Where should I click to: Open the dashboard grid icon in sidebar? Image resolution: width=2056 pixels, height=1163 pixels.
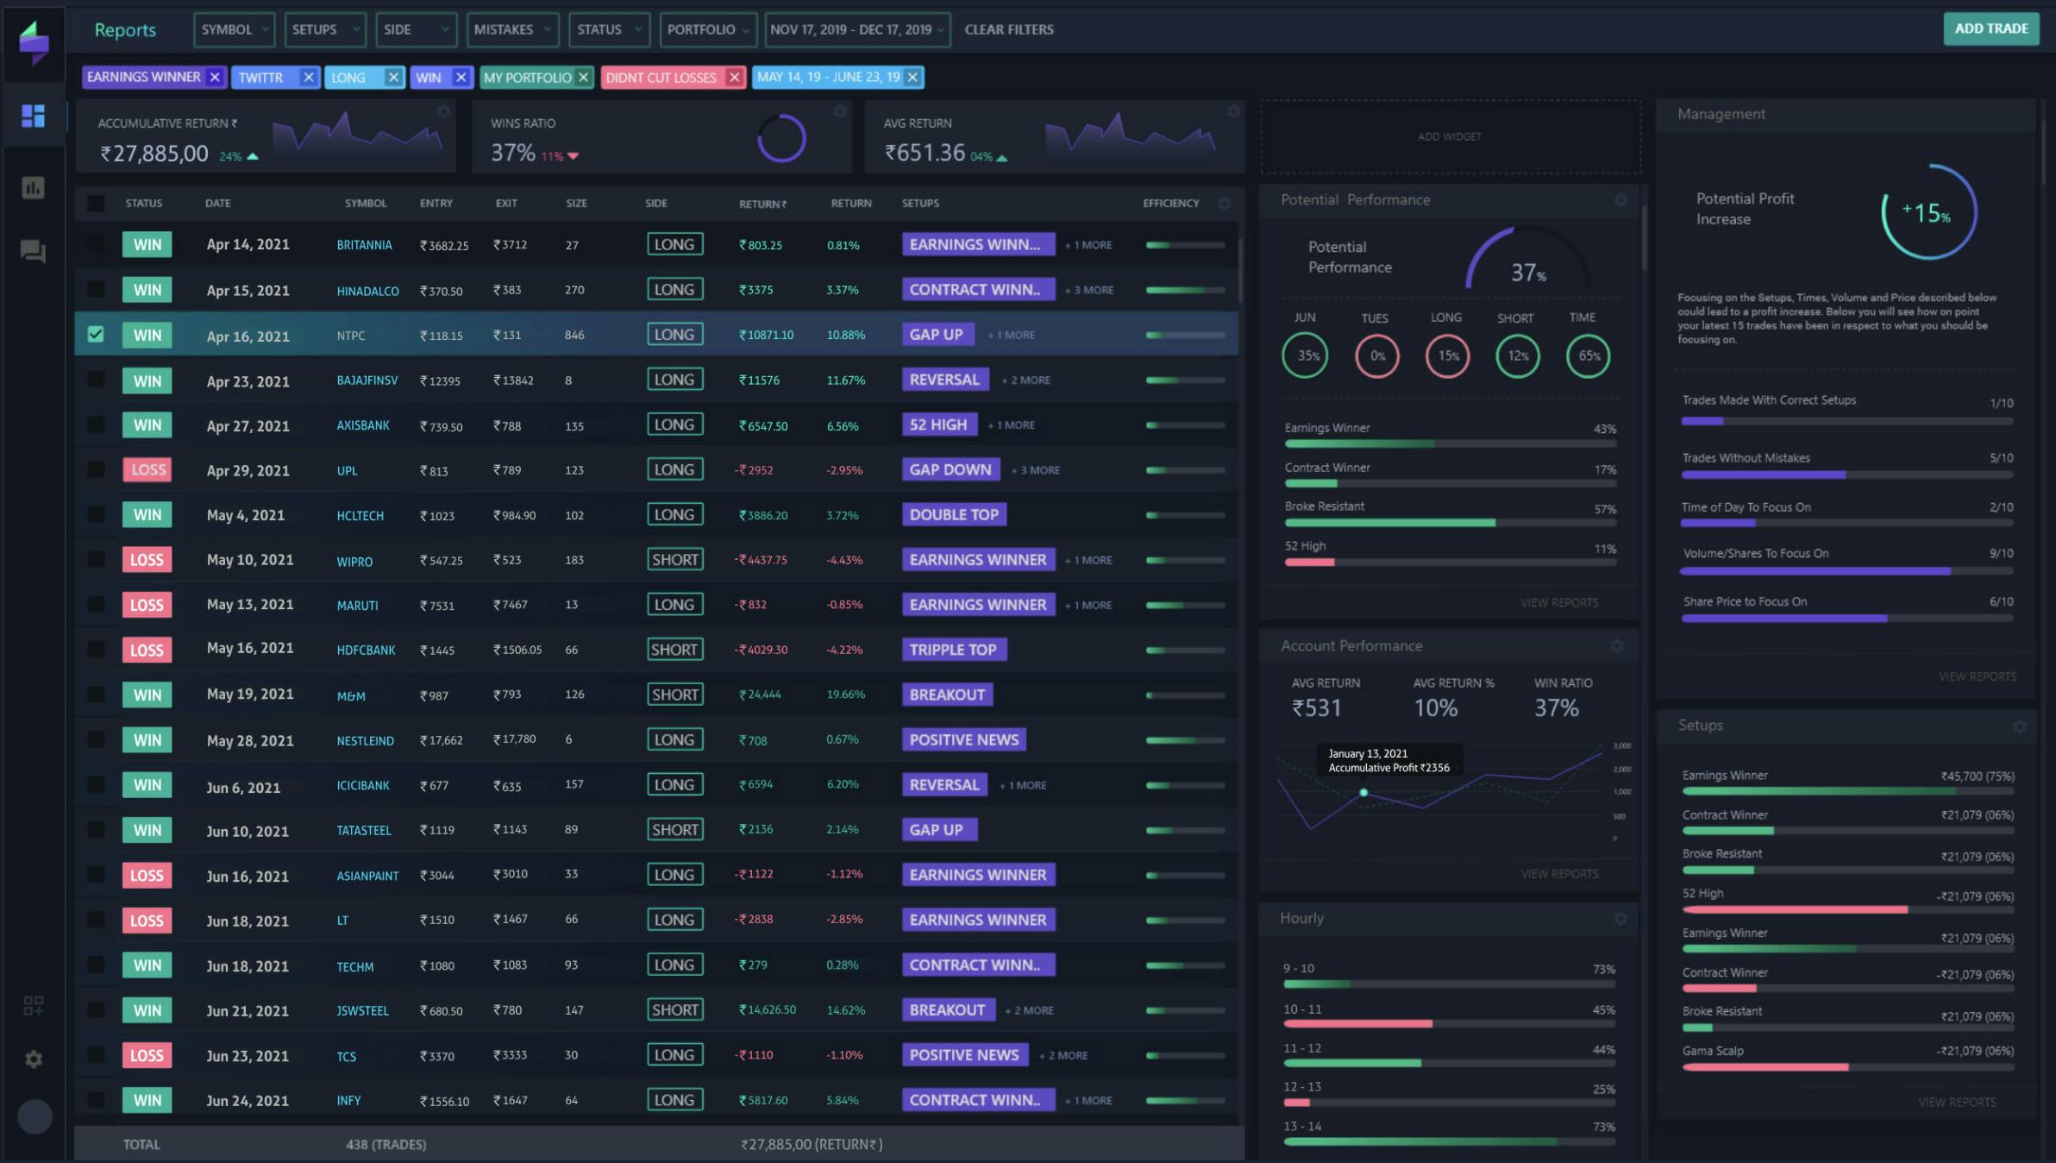coord(33,116)
